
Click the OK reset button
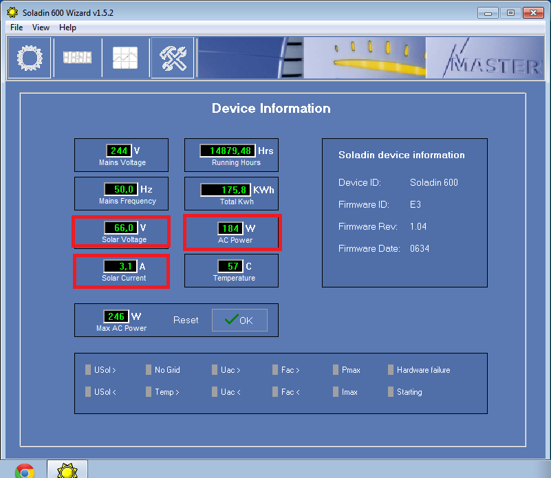239,321
